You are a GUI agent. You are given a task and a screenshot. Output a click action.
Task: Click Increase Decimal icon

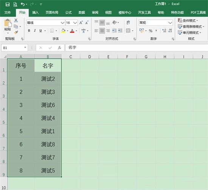click(164, 31)
